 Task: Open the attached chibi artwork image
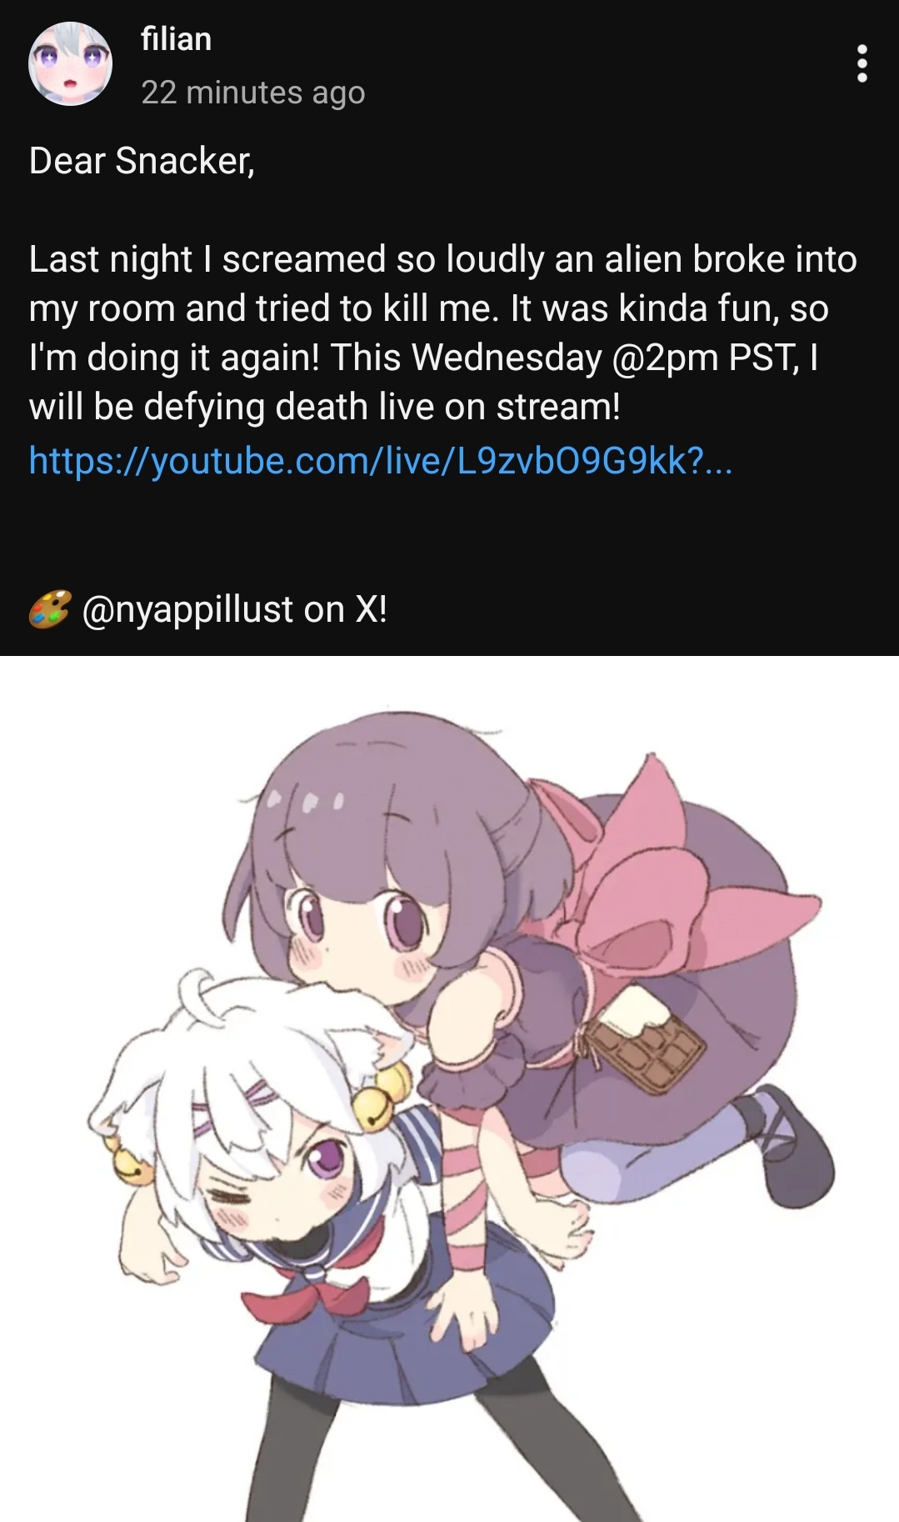point(450,1089)
